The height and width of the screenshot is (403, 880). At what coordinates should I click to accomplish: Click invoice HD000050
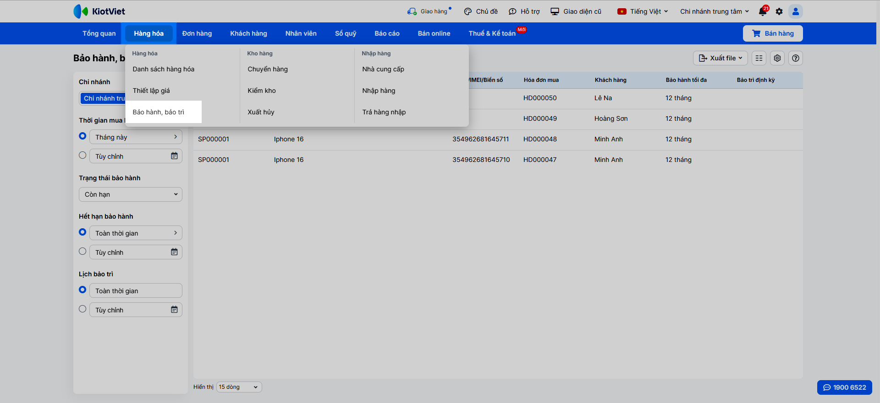click(540, 98)
